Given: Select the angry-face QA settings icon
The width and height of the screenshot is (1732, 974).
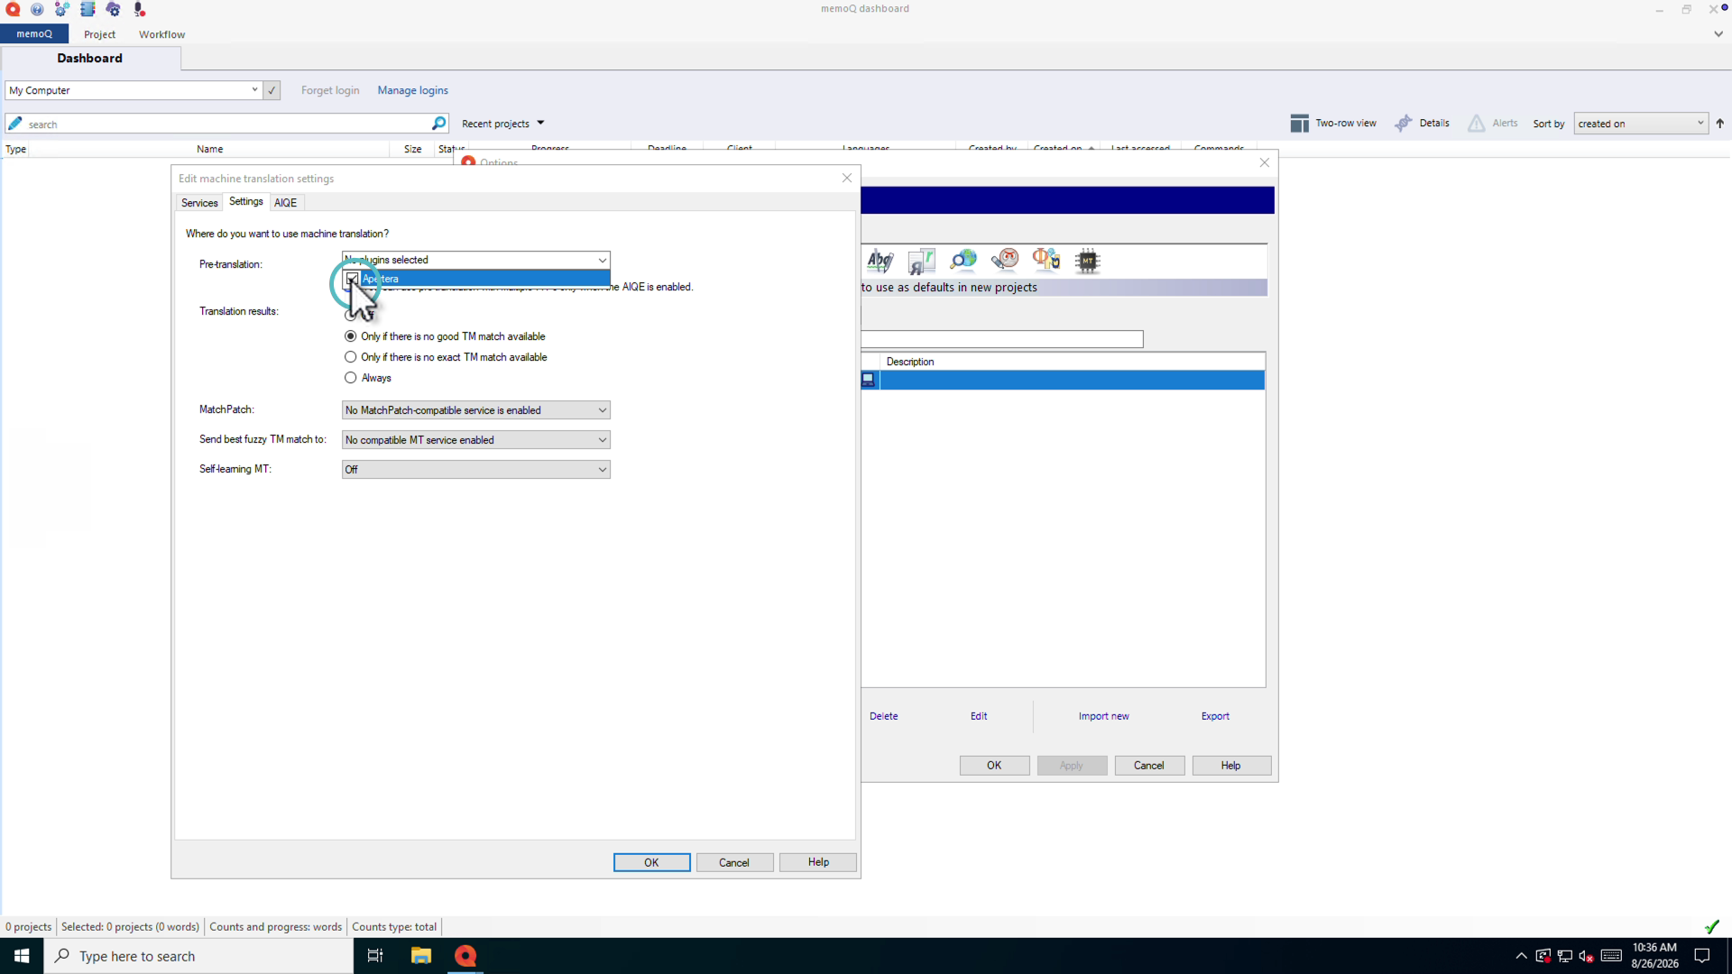Looking at the screenshot, I should coord(1005,262).
